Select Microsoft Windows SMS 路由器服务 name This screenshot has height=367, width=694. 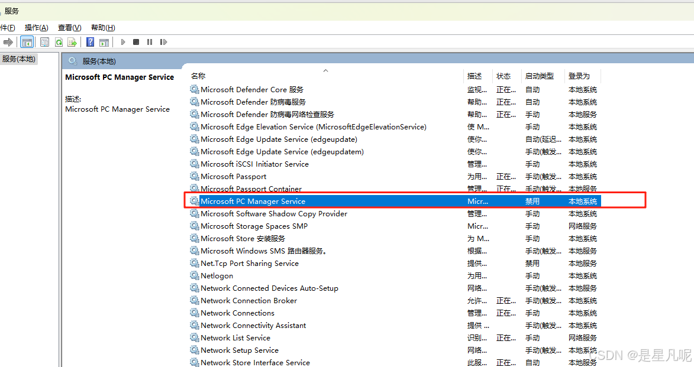coord(264,250)
